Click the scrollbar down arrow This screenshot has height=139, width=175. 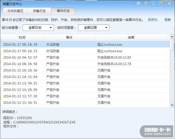click(x=172, y=105)
